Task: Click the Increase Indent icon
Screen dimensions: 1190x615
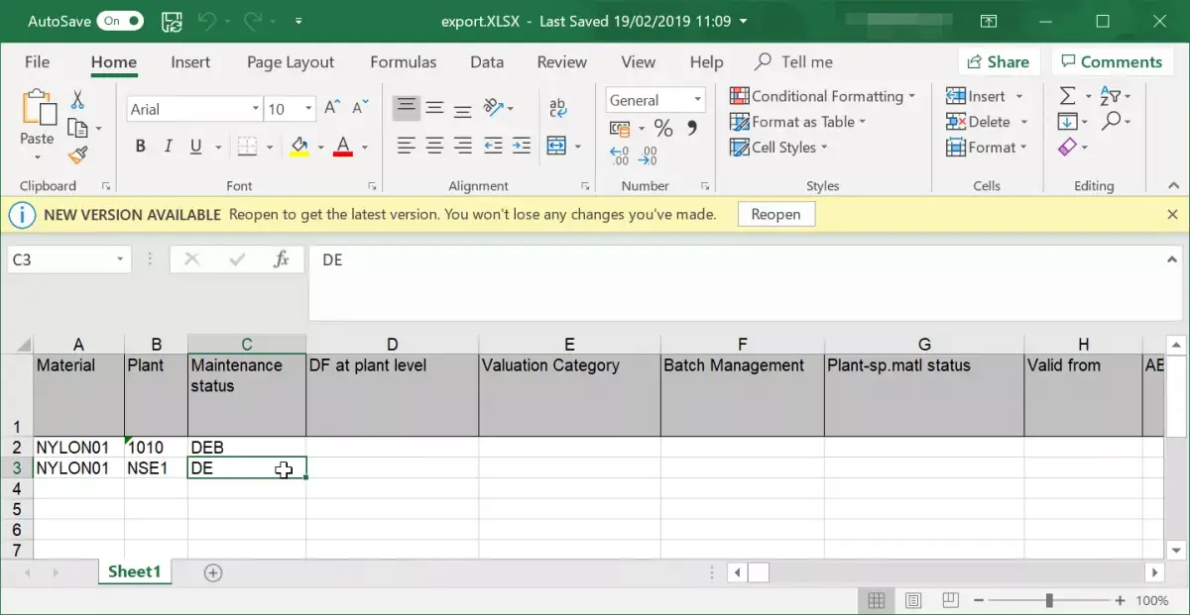Action: (x=522, y=146)
